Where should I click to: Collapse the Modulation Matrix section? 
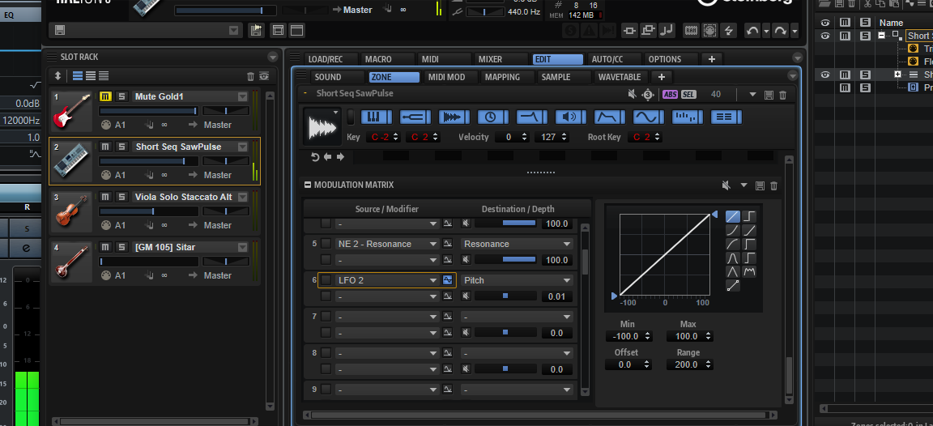(308, 185)
